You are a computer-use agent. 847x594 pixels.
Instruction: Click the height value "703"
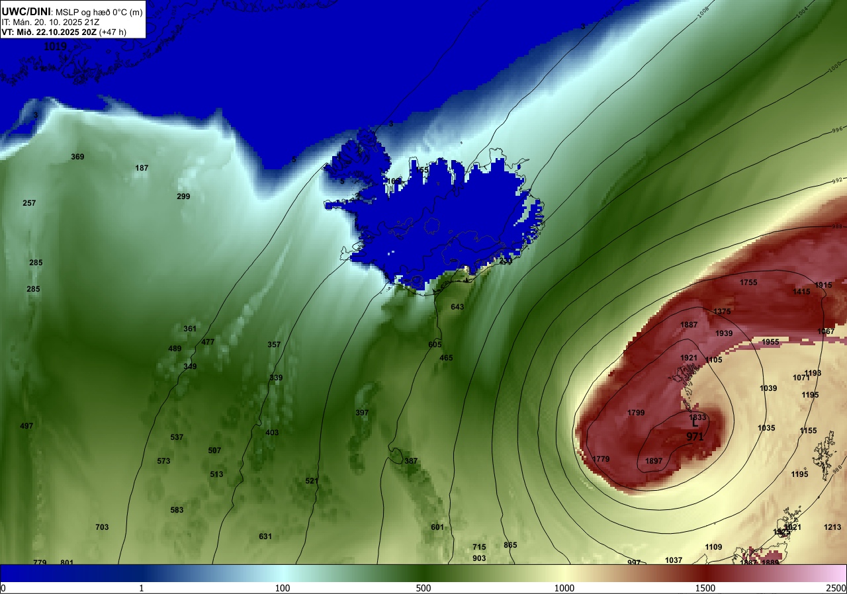pos(102,527)
